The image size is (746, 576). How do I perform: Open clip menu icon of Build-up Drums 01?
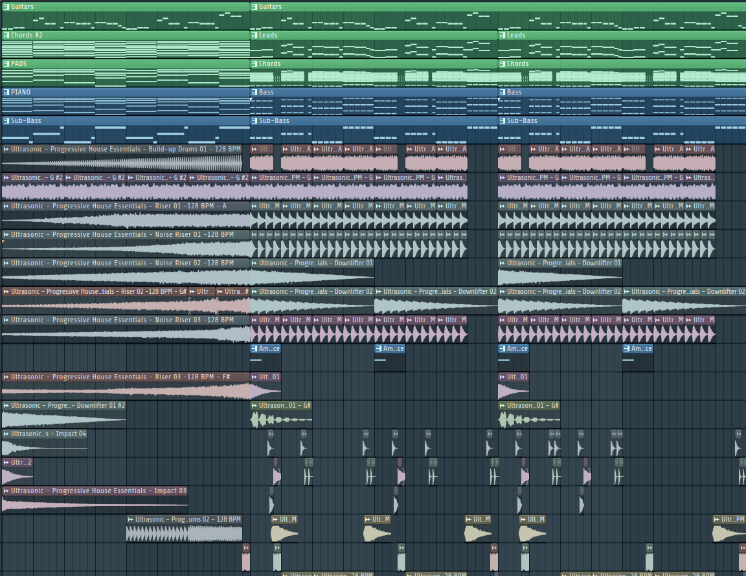pos(6,150)
